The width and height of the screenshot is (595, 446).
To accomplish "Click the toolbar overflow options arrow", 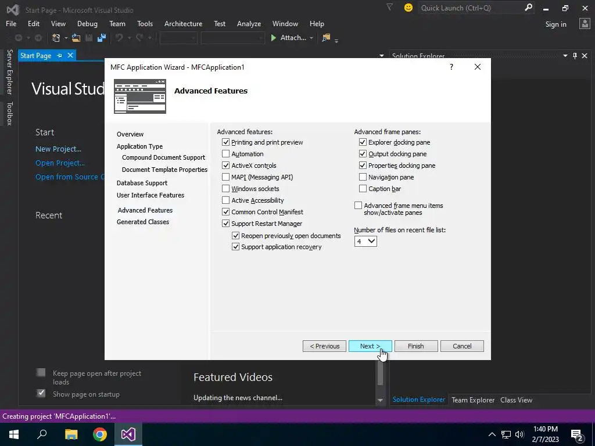I will tap(336, 40).
